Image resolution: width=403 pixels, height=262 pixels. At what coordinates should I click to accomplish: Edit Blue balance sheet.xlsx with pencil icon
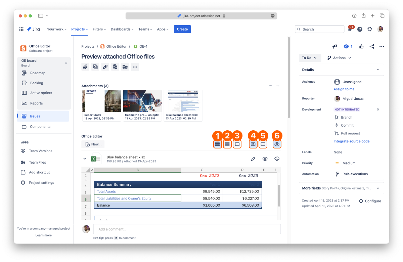pyautogui.click(x=253, y=159)
